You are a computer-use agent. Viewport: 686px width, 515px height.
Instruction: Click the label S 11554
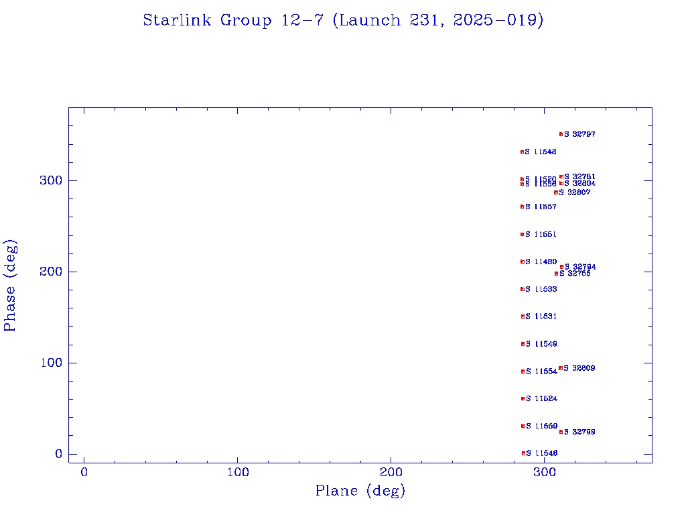541,371
